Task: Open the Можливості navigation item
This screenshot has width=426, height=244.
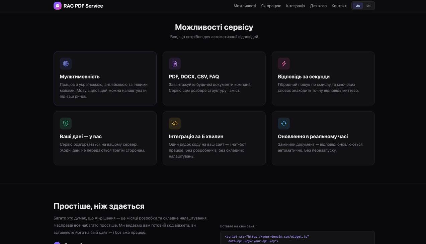Action: [244, 6]
